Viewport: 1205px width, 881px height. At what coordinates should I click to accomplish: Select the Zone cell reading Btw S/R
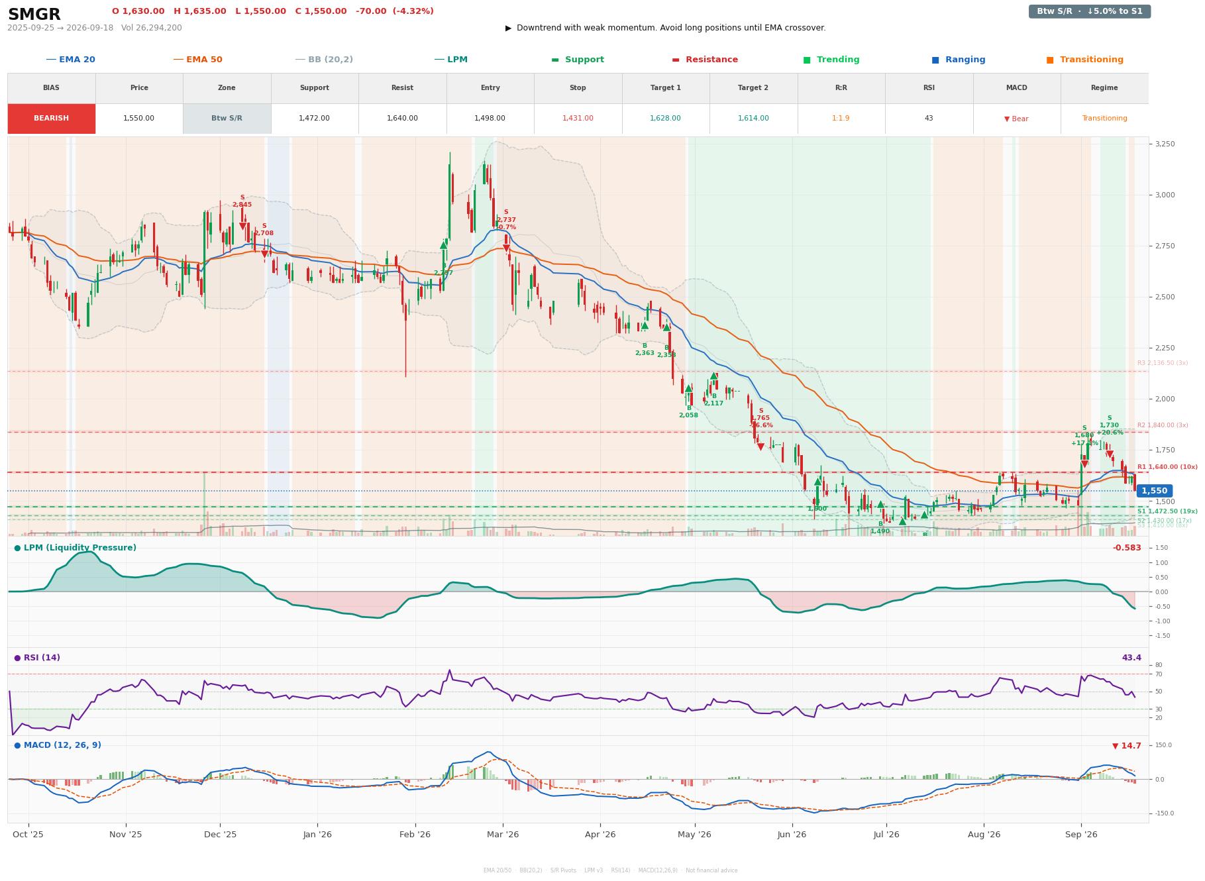227,119
